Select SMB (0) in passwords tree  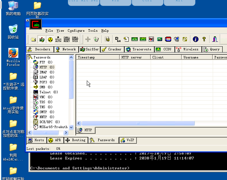point(46,87)
